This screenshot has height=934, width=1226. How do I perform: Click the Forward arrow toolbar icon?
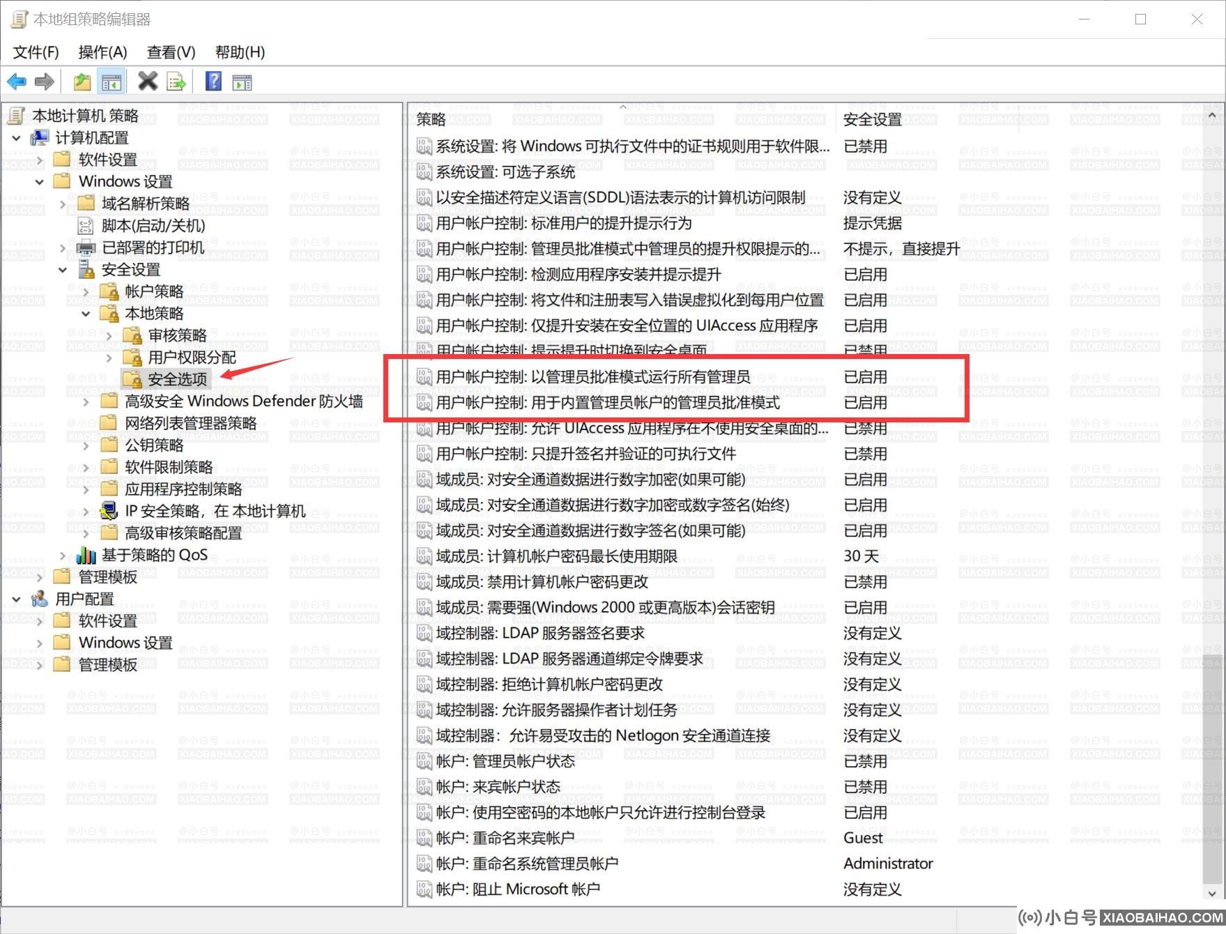pos(45,82)
